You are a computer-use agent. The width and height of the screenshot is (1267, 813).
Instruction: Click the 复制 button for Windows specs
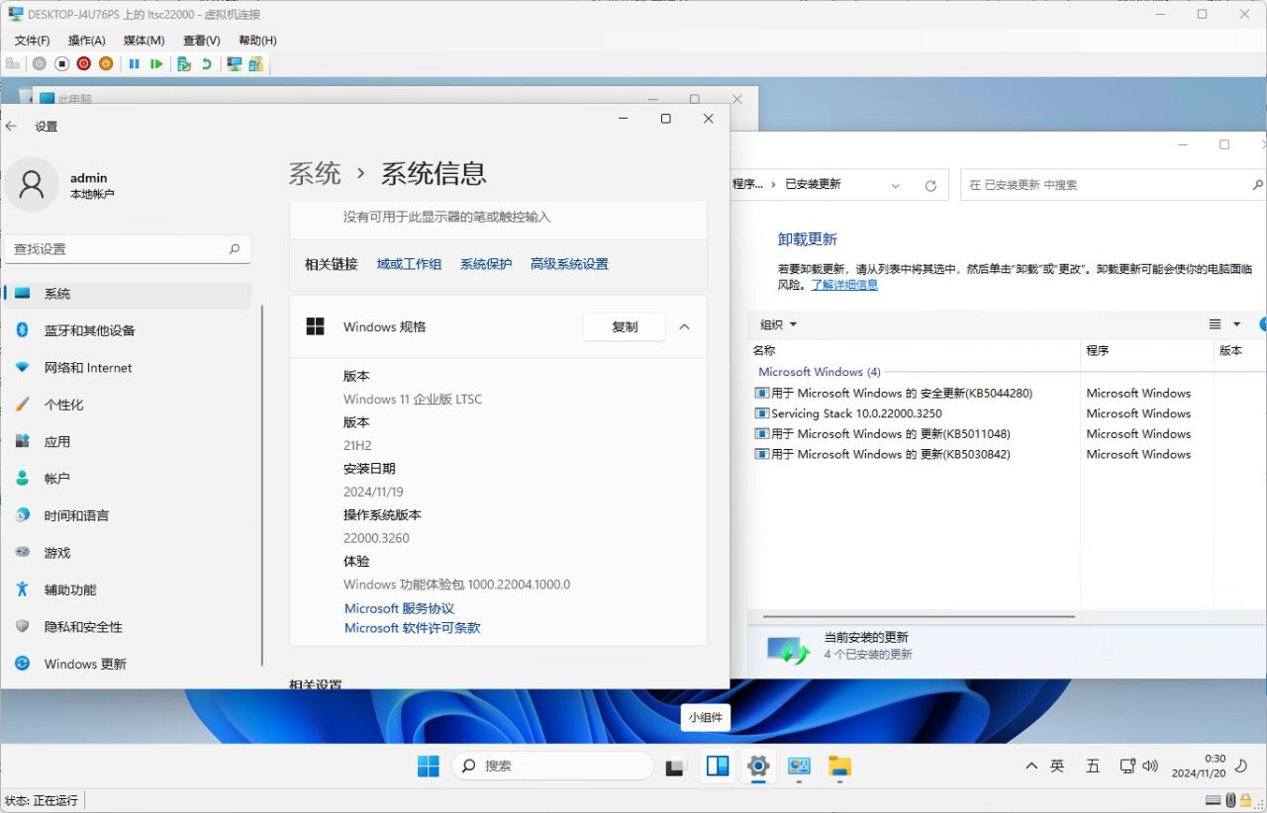pyautogui.click(x=625, y=326)
